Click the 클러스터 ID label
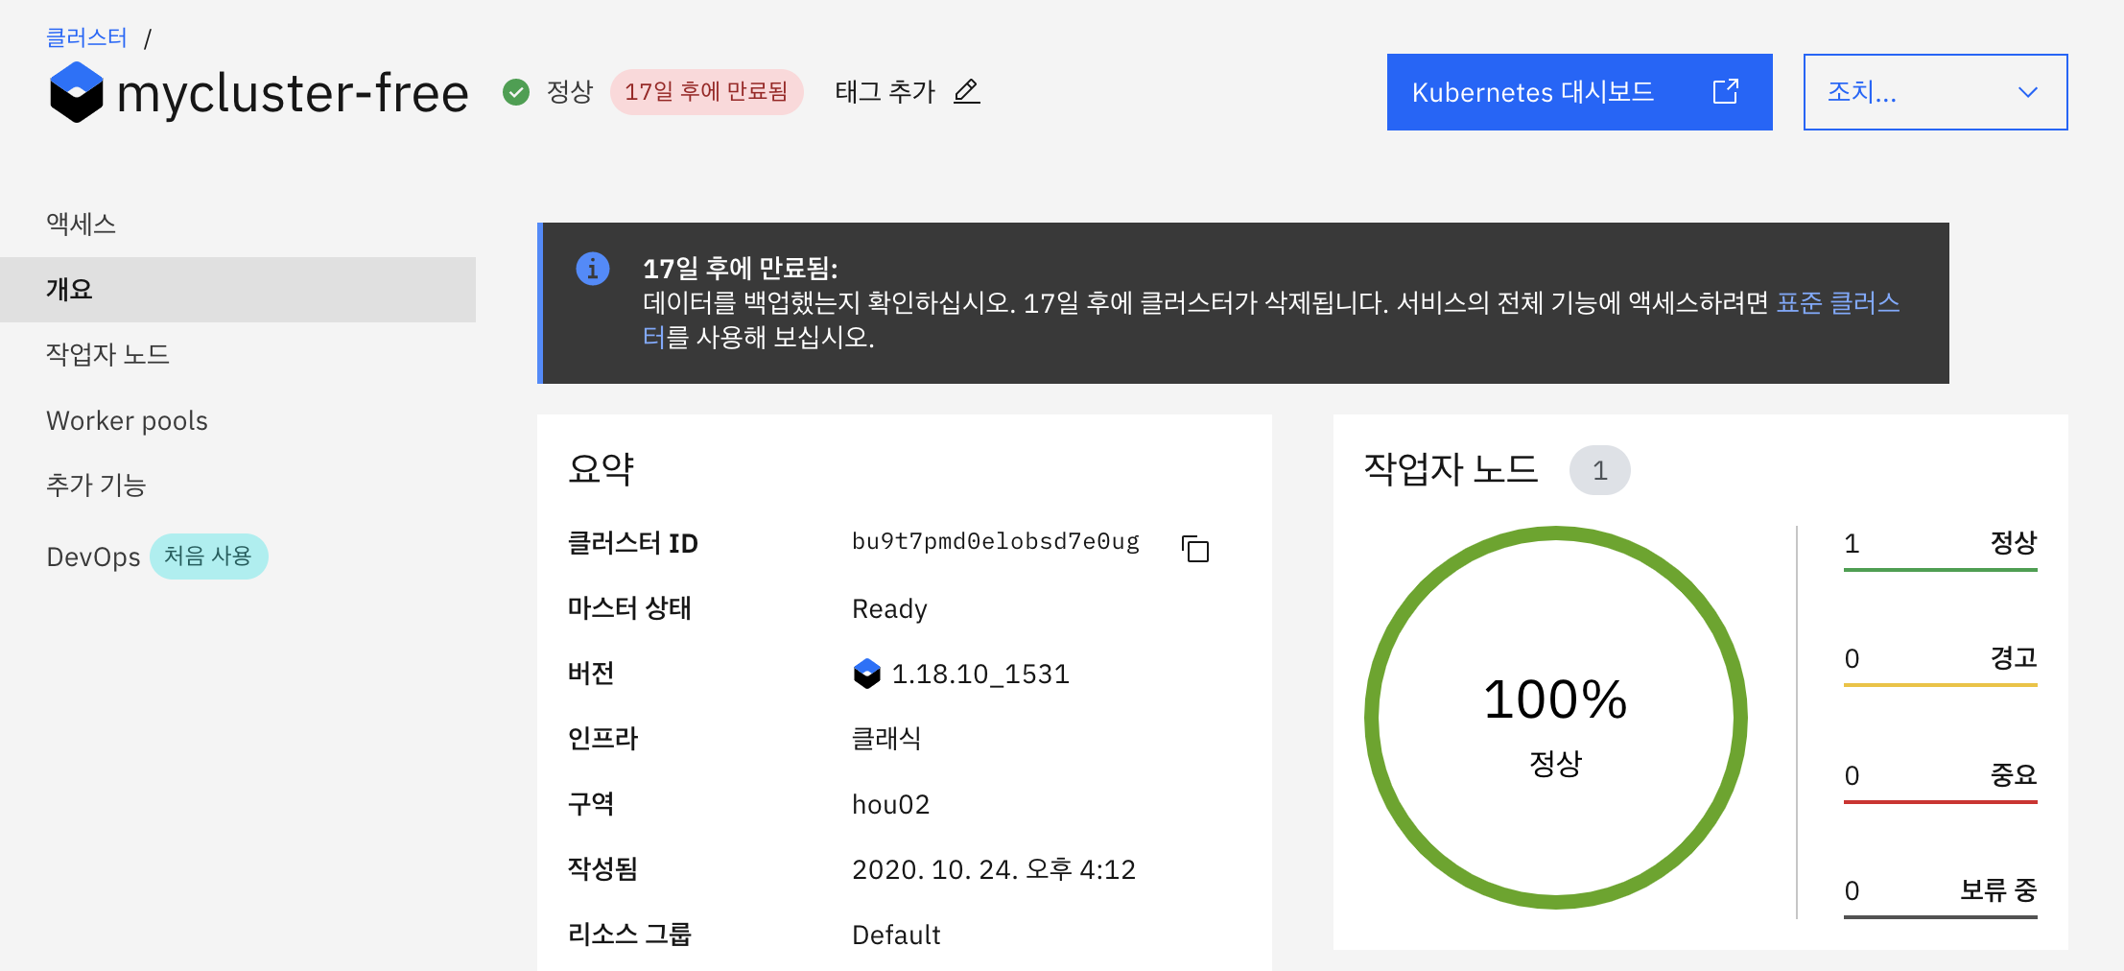 633,543
